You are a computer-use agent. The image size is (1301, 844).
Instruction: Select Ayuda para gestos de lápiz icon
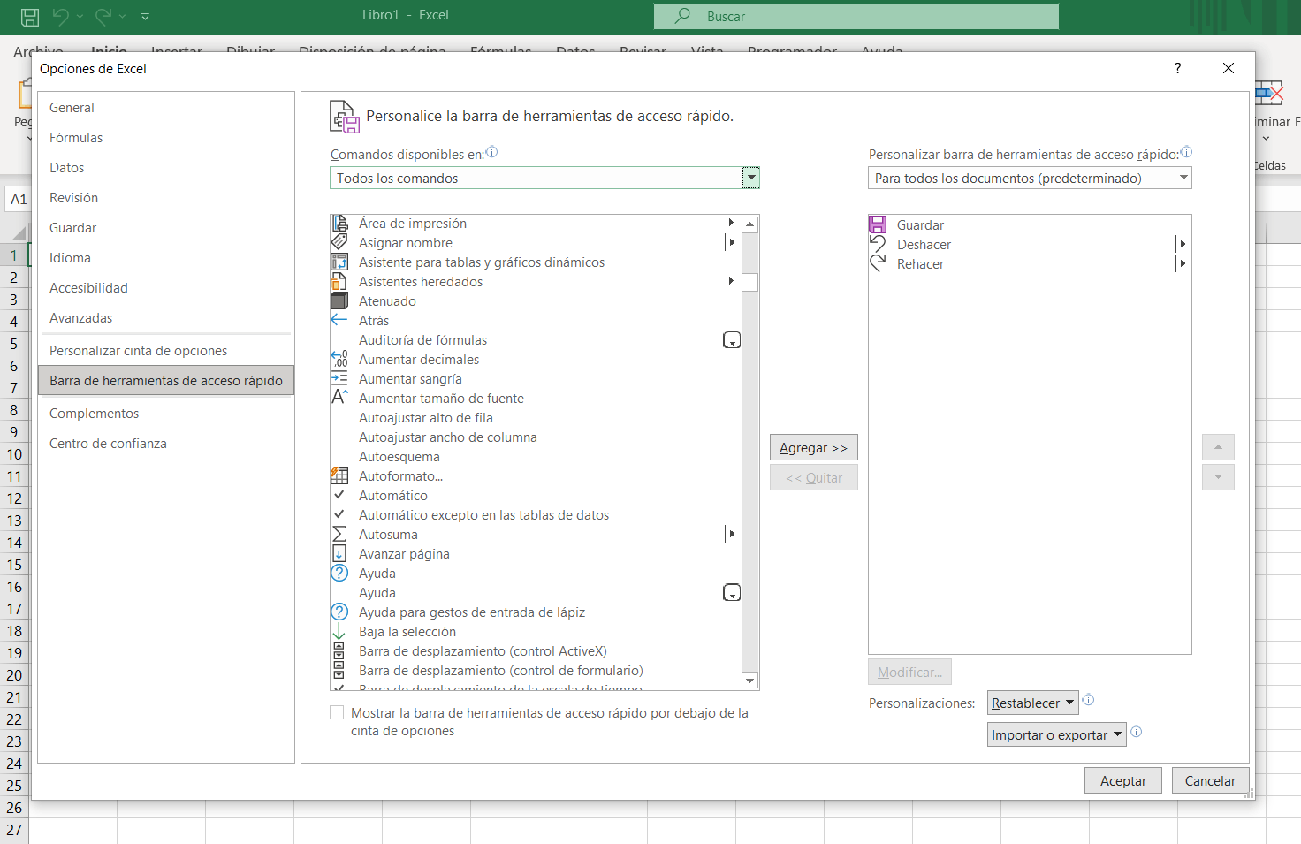tap(339, 612)
